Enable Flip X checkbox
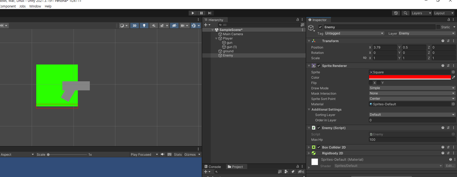This screenshot has height=177, width=457. [371, 83]
